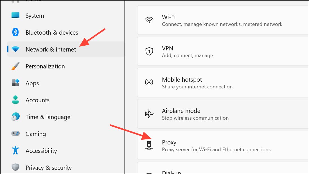Screen dimensions: 309x174
Task: Click the System monitor icon in sidebar
Action: (15, 15)
